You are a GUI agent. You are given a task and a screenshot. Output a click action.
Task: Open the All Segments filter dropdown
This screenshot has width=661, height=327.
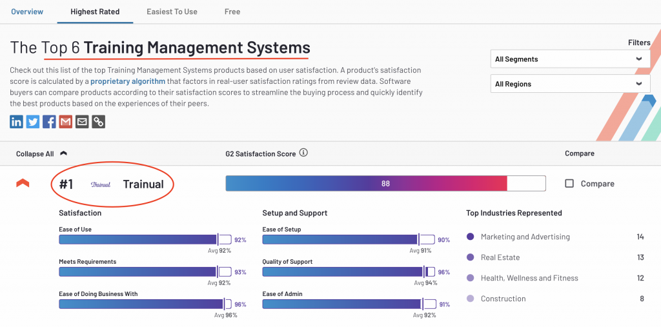point(571,59)
